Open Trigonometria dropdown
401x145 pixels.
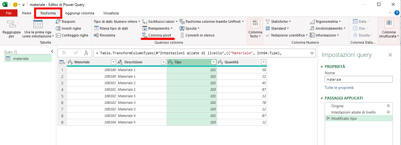[326, 22]
